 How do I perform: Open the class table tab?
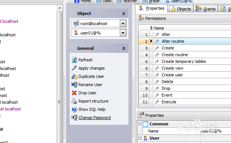pyautogui.click(x=104, y=1)
